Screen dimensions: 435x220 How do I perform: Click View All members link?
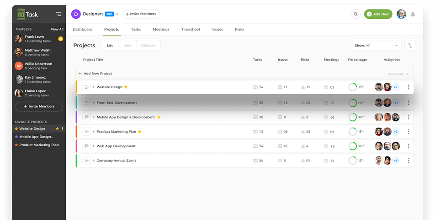tap(57, 29)
